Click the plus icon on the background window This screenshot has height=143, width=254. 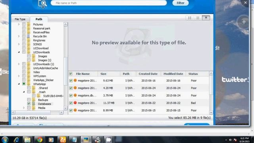click(x=244, y=22)
